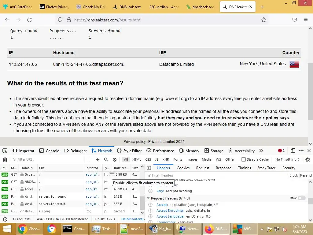
Task: Collapse the request details pane
Action: [149, 168]
